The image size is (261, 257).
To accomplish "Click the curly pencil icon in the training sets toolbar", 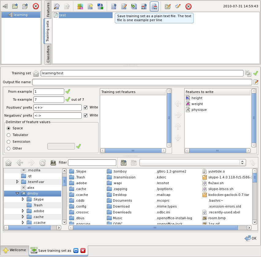I will [178, 6].
